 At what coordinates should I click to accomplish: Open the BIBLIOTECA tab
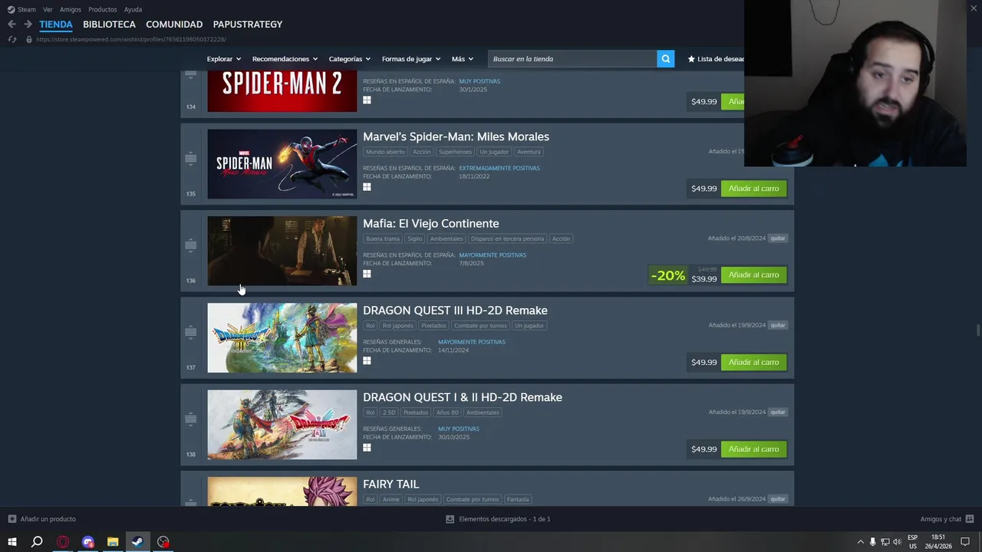[109, 25]
